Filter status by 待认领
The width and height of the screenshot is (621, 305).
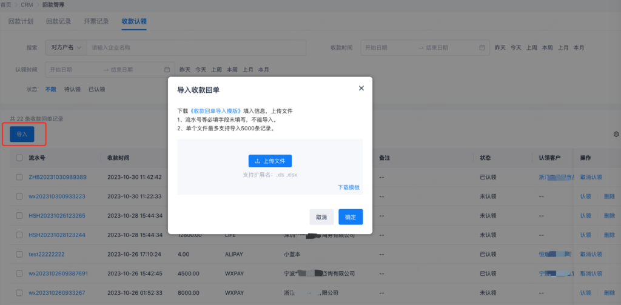(x=72, y=89)
